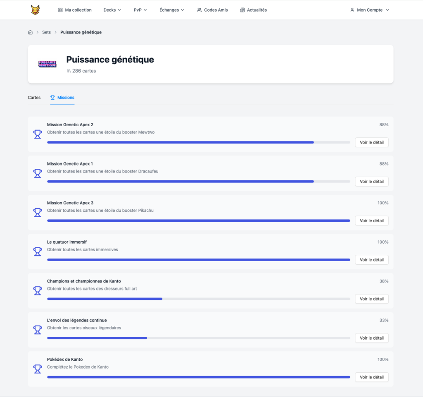Click the booster Dracaufeu mission description

pyautogui.click(x=103, y=172)
